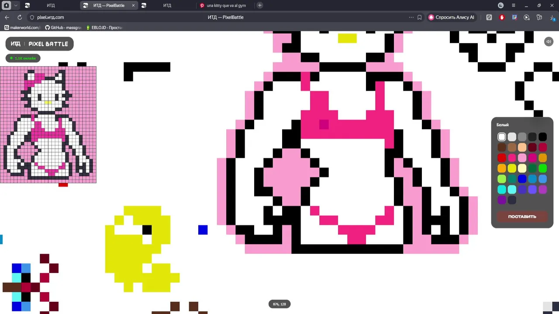Click the coordinates readout 876, 128
559x314 pixels.
(279, 304)
